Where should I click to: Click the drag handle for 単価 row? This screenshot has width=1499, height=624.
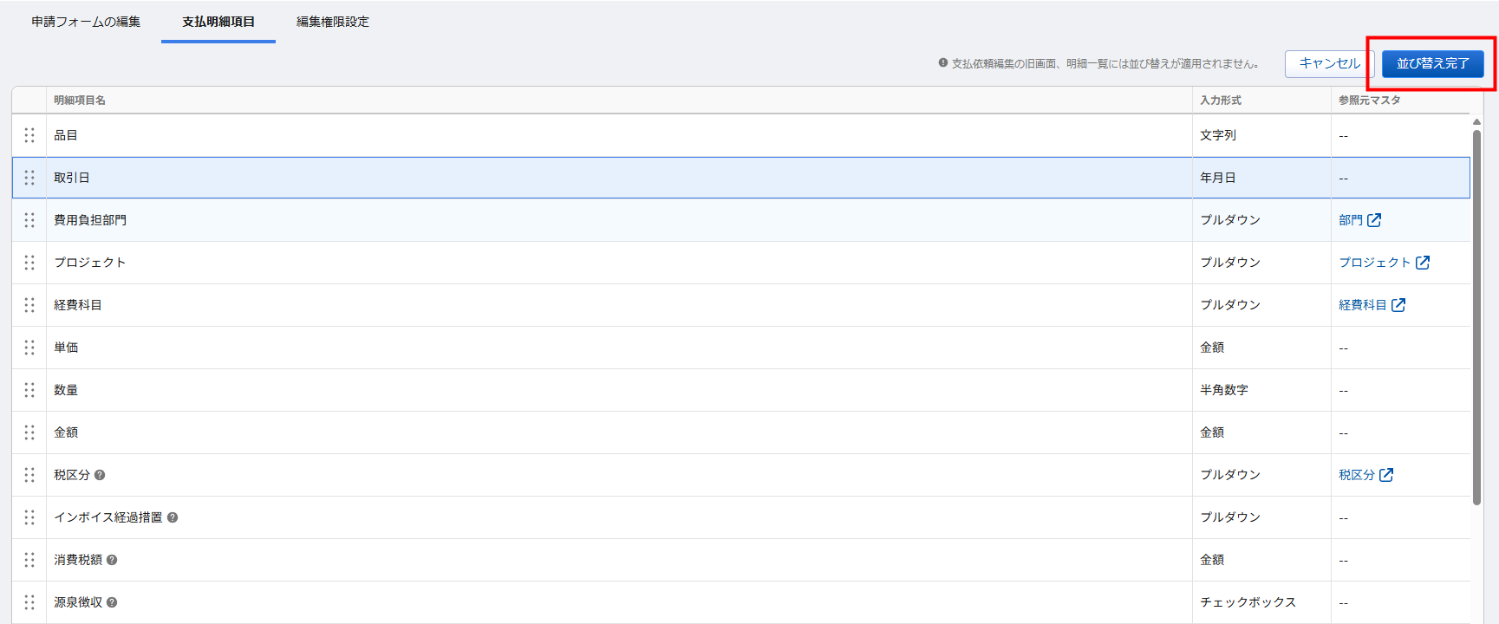[29, 348]
